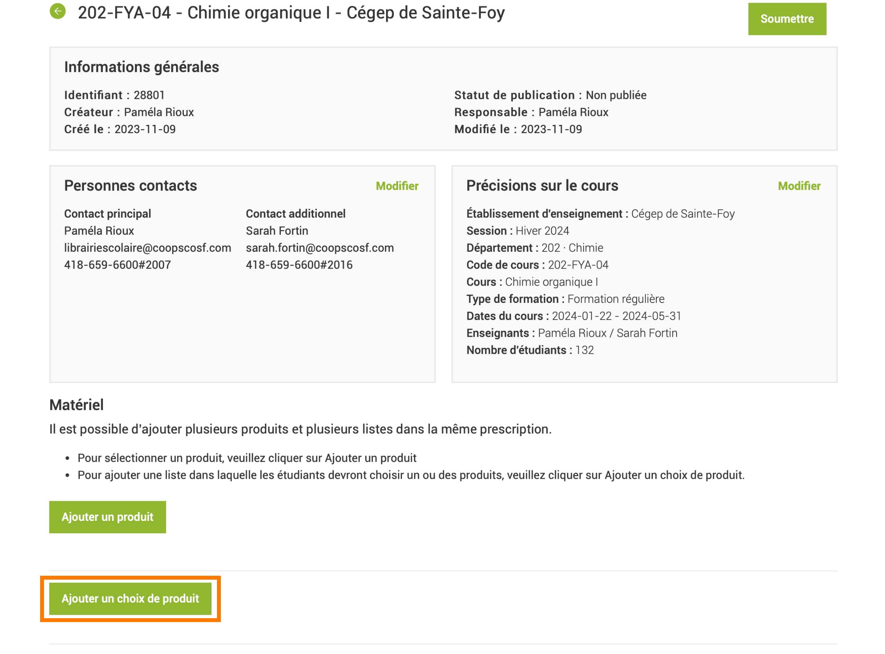Click the 202-FYA-04 page title
The image size is (885, 654).
point(291,13)
